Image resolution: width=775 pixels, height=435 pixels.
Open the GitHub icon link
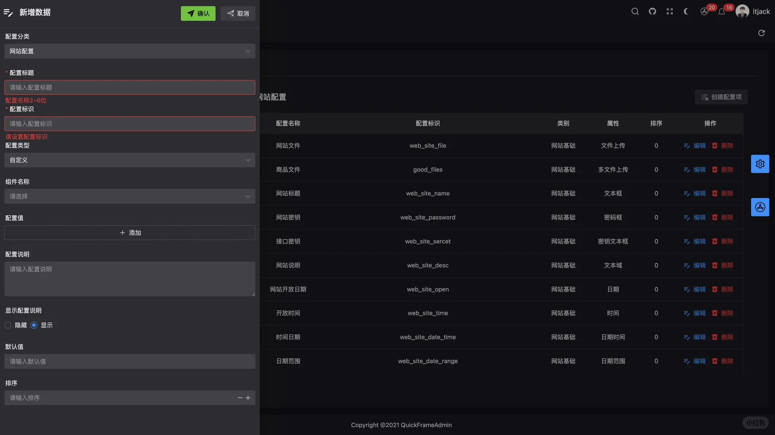coord(652,12)
